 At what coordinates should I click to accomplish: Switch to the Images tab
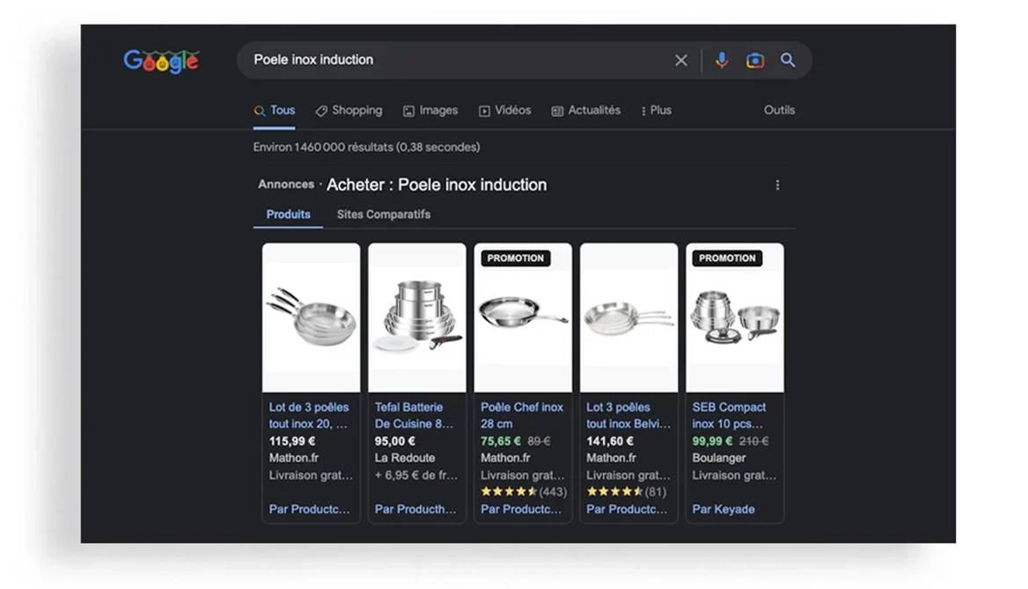coord(430,111)
